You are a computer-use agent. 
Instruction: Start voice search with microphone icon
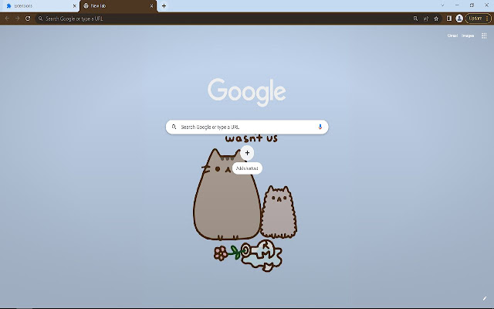pos(320,127)
